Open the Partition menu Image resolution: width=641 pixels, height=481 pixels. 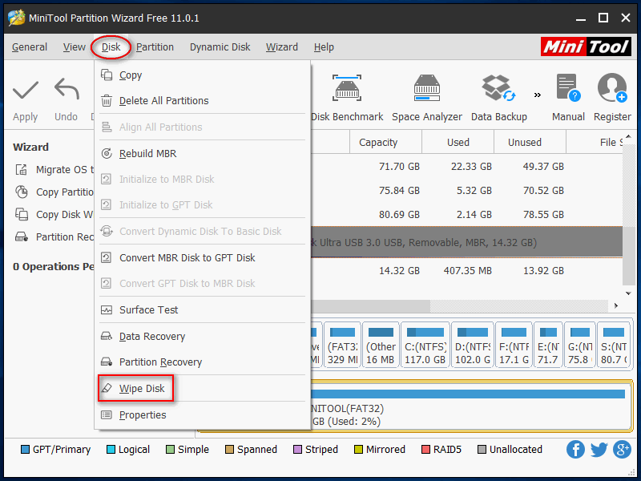pyautogui.click(x=155, y=47)
